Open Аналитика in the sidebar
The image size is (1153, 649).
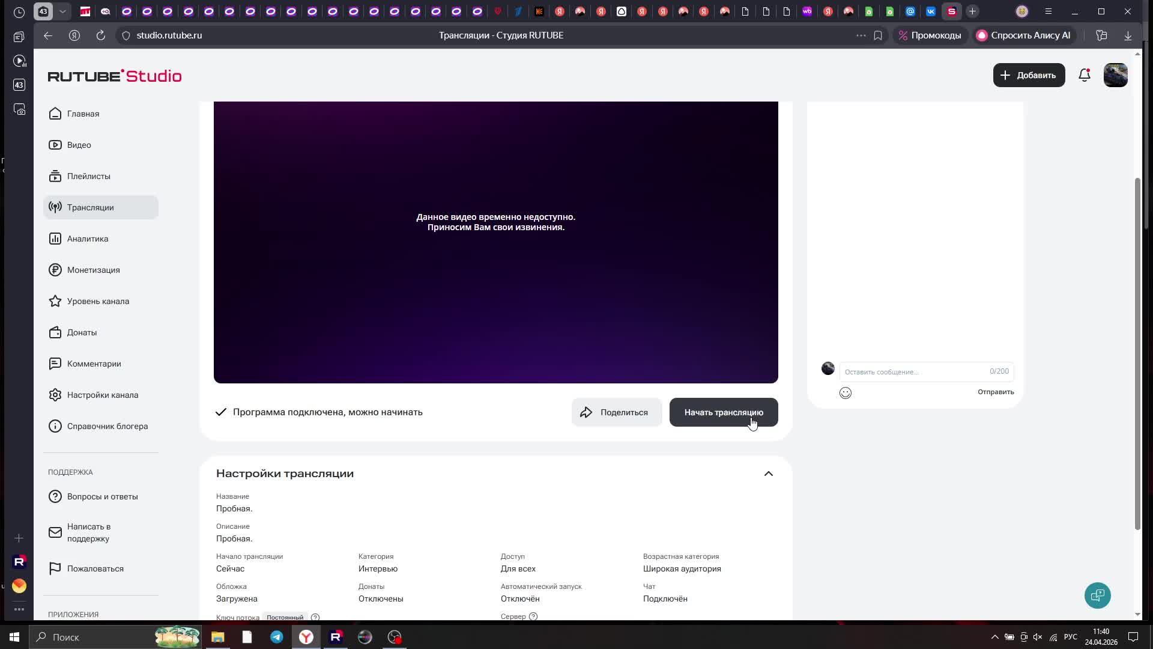88,239
